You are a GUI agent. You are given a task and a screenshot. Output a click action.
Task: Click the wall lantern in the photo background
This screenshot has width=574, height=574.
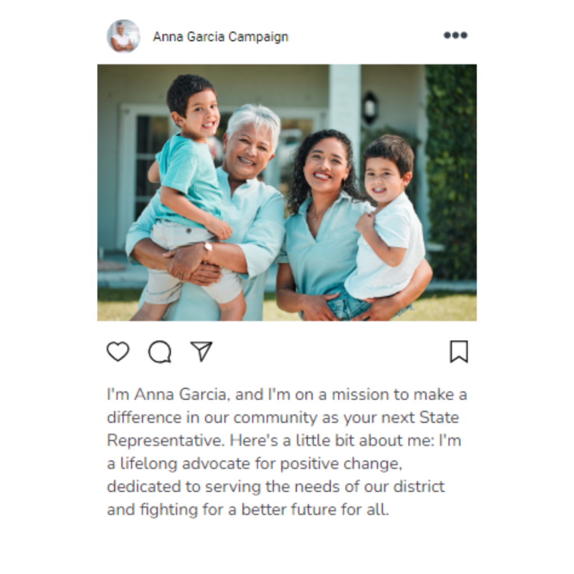click(x=370, y=108)
